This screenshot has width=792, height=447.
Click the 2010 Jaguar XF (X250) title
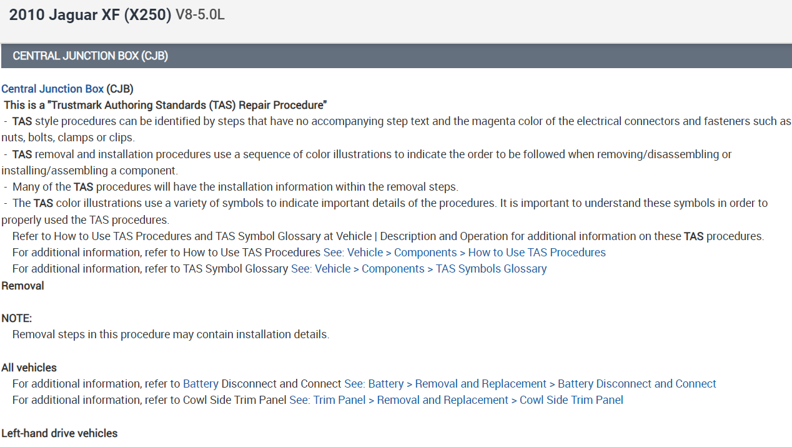[x=90, y=16]
